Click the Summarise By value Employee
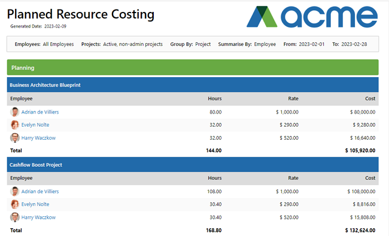The width and height of the screenshot is (389, 236). coord(265,44)
